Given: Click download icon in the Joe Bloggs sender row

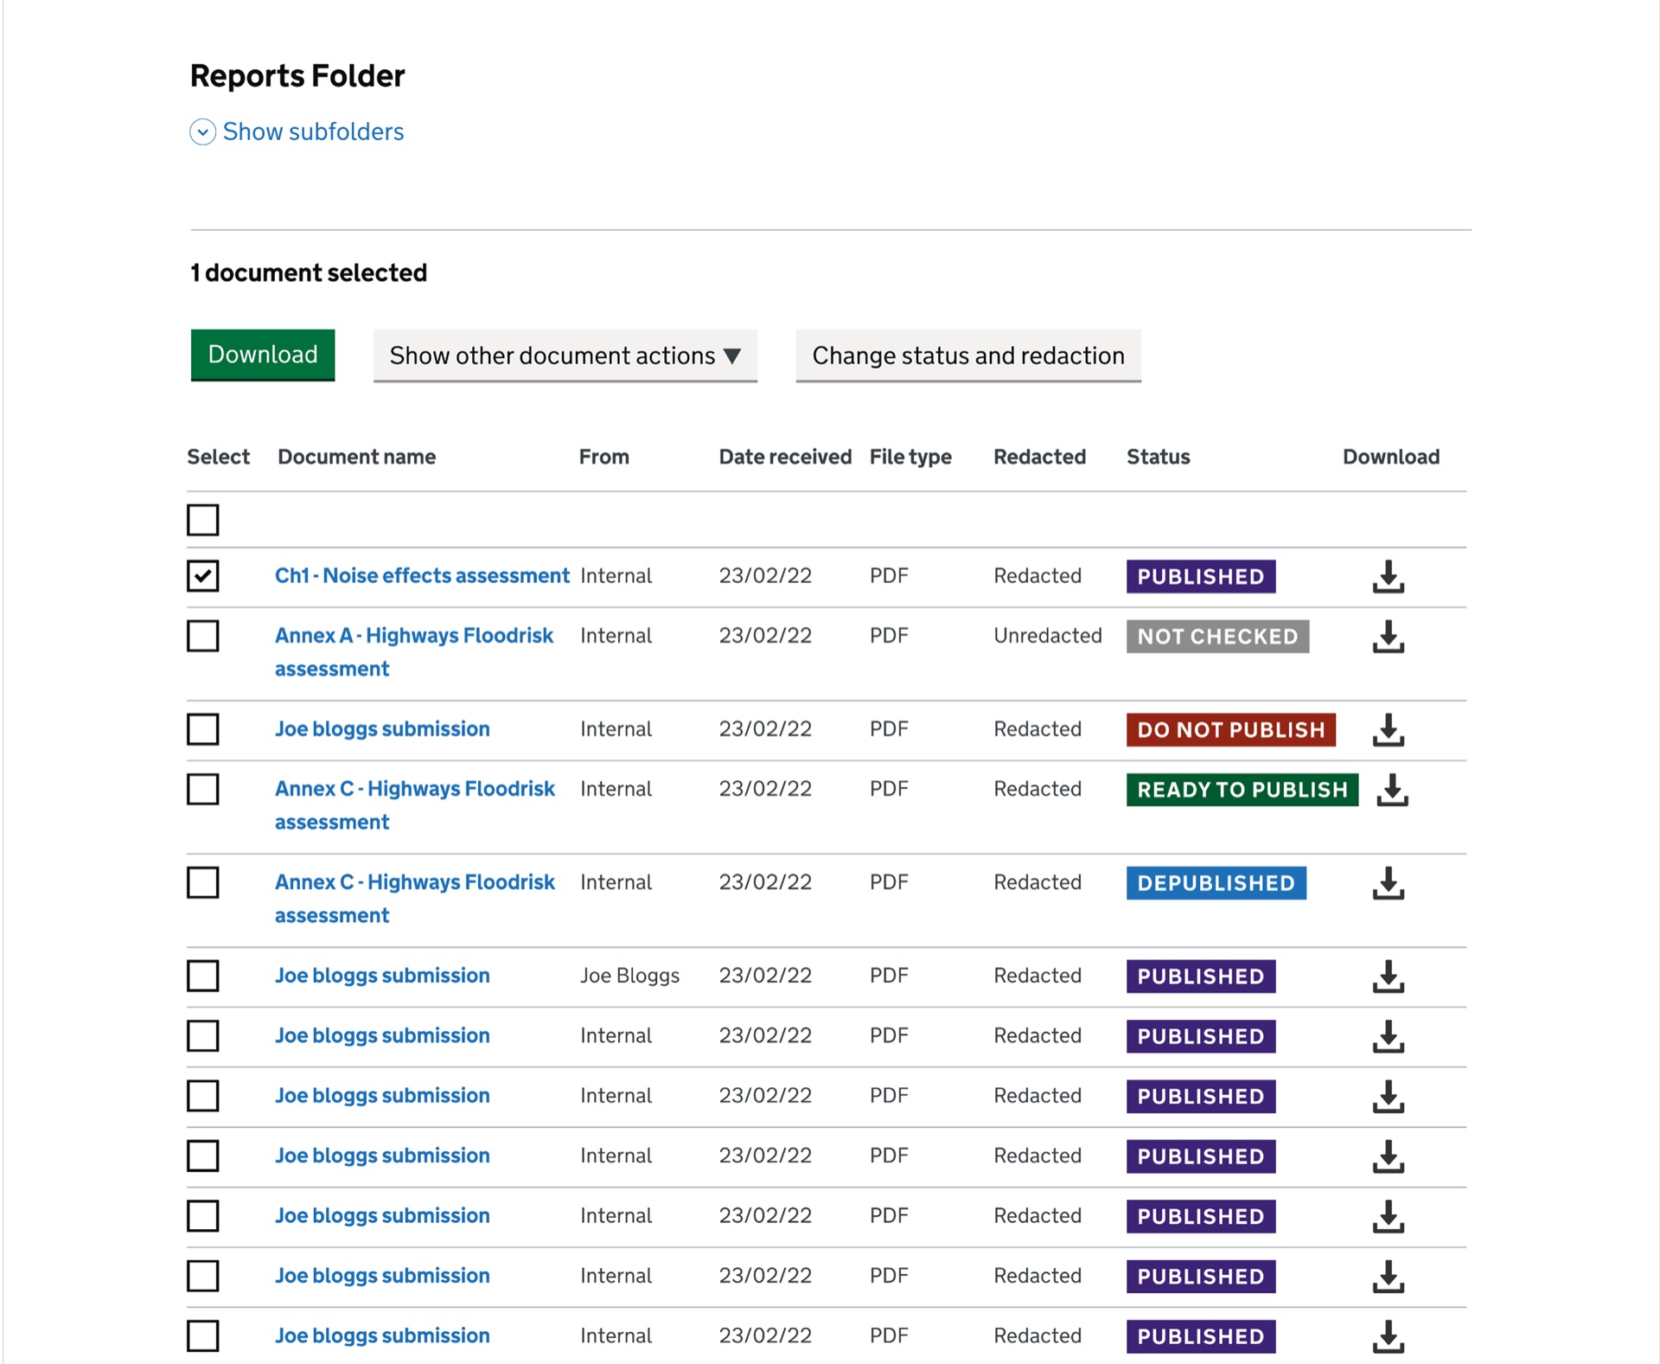Looking at the screenshot, I should click(1388, 976).
